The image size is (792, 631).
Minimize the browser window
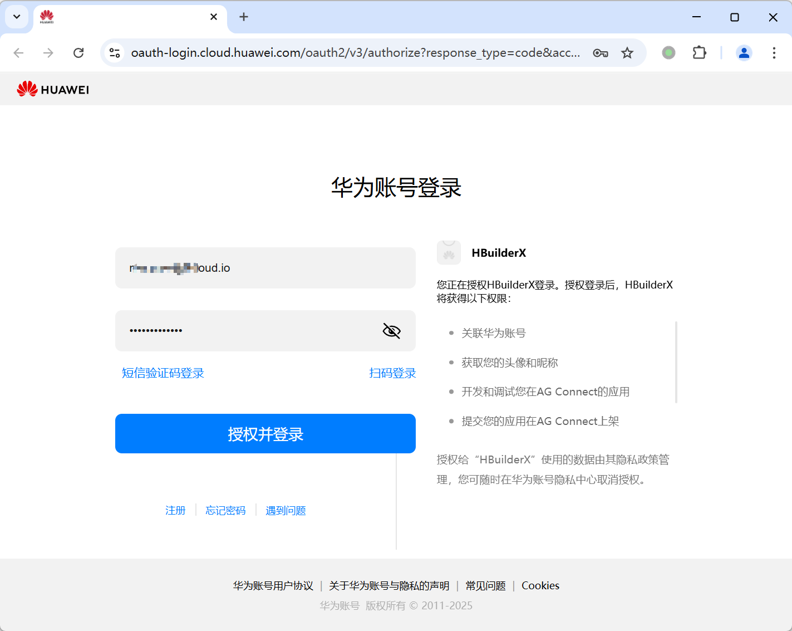(696, 17)
